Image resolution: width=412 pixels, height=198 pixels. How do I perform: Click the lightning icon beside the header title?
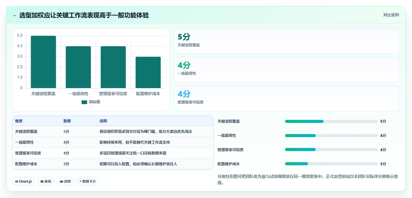pos(15,15)
